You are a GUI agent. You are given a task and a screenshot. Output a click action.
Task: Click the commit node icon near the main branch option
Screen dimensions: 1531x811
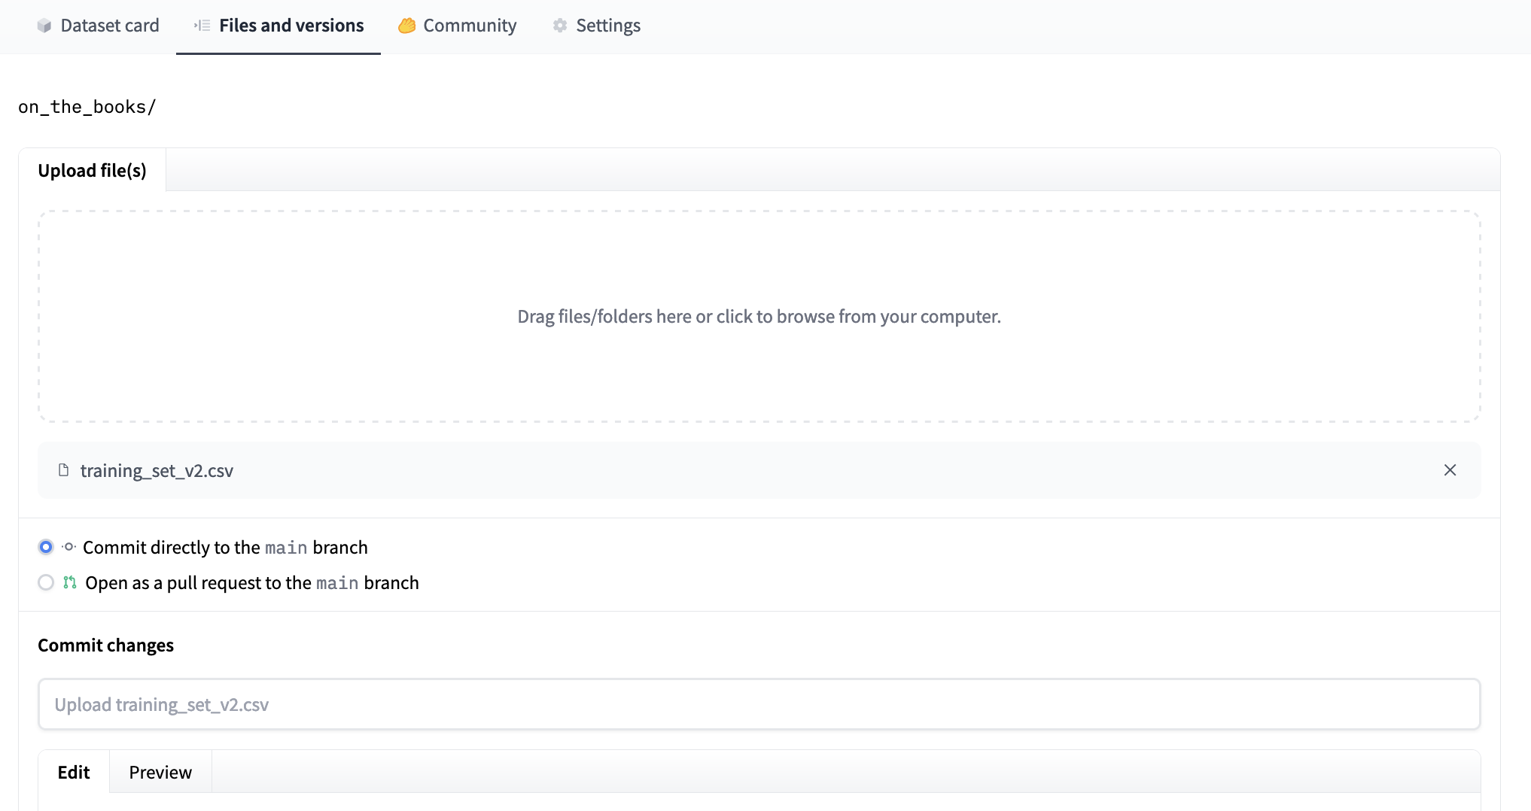[x=68, y=547]
